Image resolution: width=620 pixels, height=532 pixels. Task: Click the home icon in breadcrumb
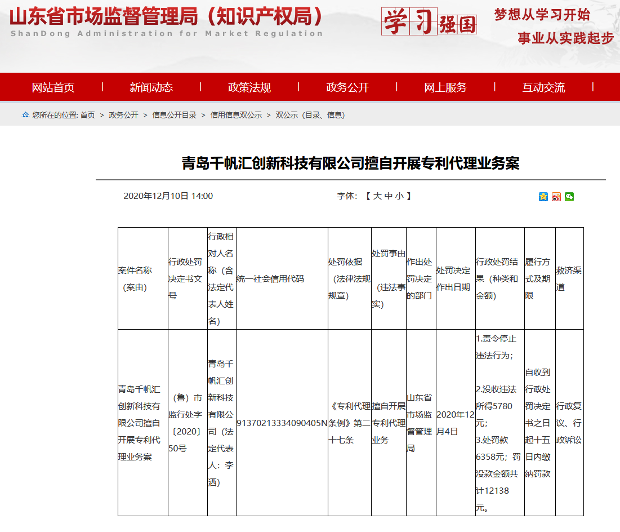click(25, 115)
